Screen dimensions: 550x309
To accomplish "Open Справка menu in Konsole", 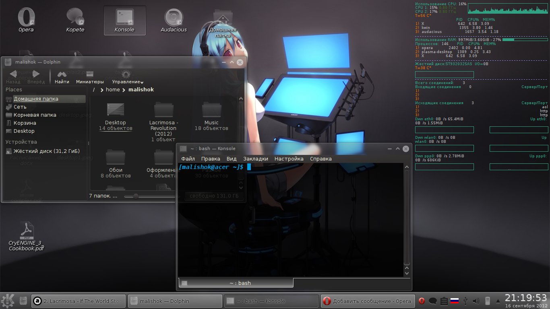I will [321, 159].
